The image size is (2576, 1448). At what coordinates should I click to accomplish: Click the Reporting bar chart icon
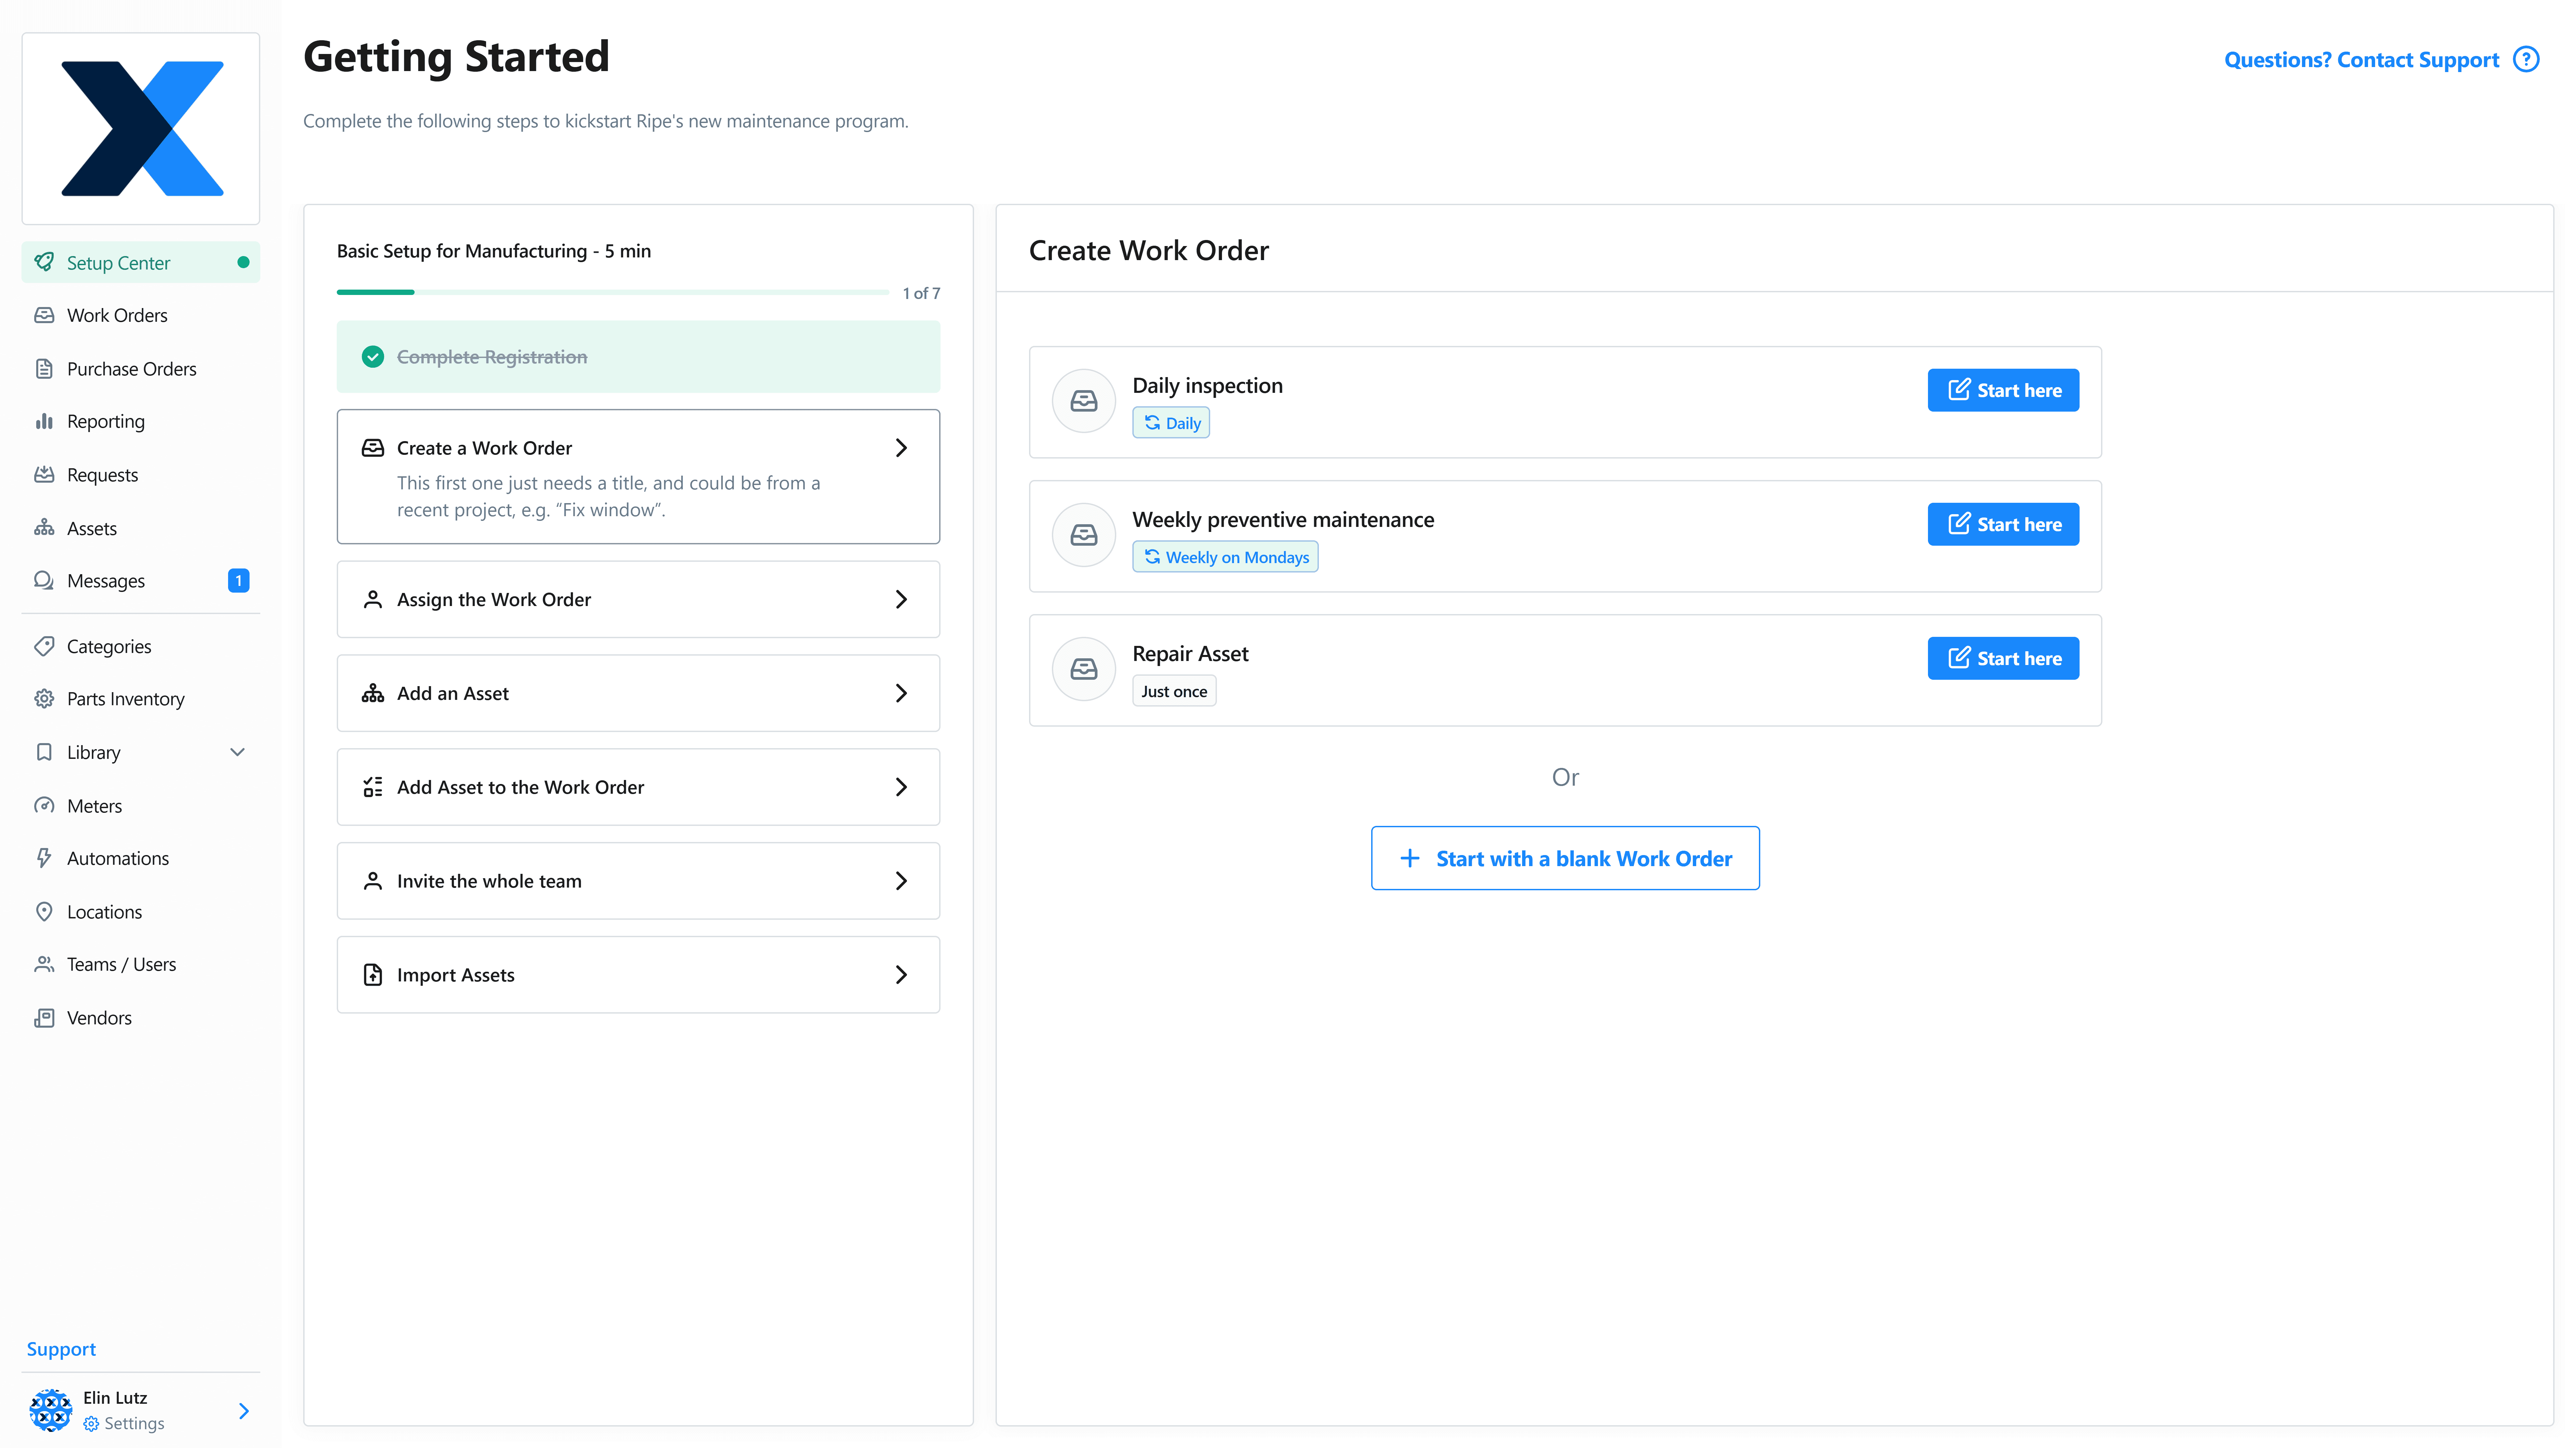(44, 422)
